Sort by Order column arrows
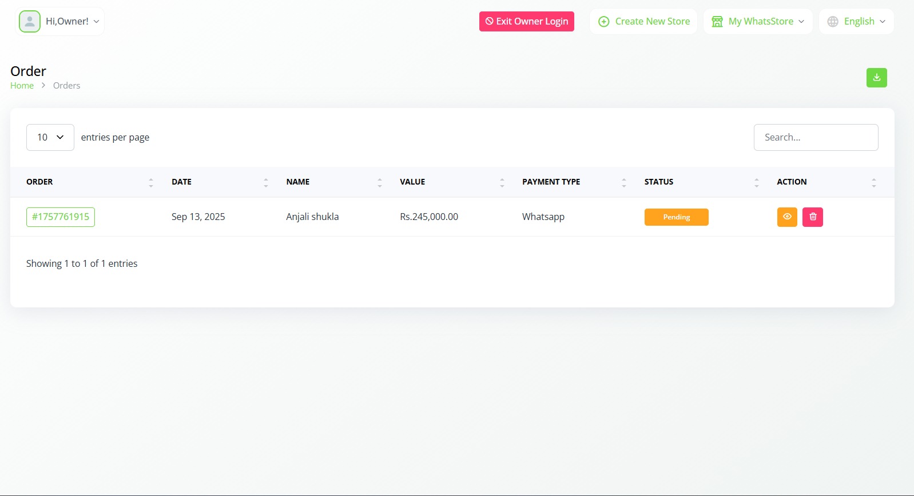This screenshot has height=496, width=914. (x=151, y=182)
